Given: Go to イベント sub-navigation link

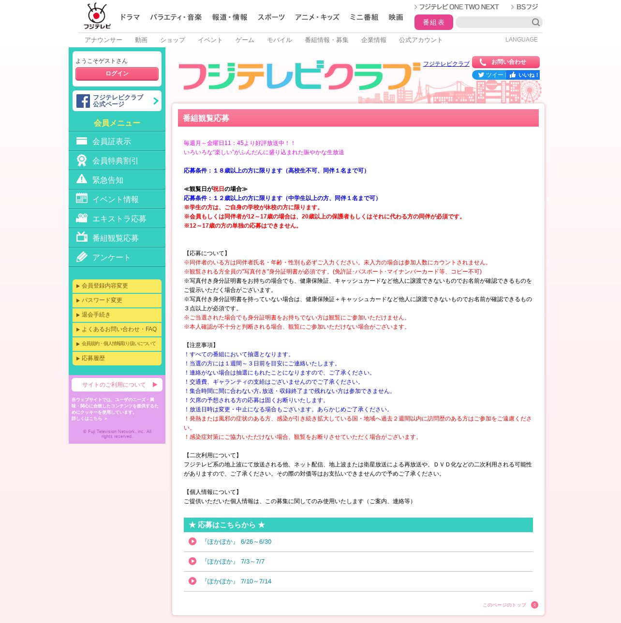Looking at the screenshot, I should tap(210, 40).
